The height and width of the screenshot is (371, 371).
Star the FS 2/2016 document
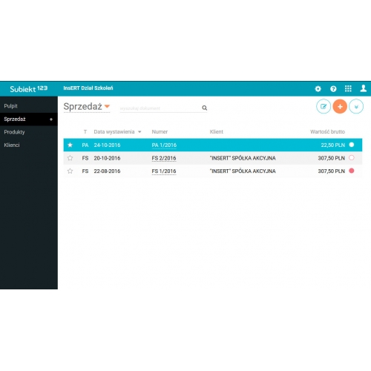[x=70, y=158]
